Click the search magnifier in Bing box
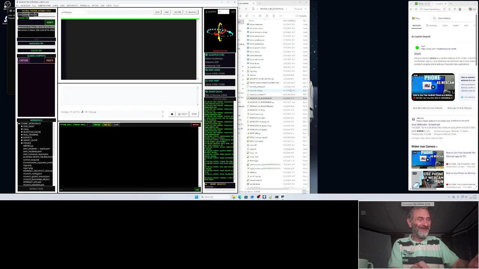This screenshot has width=479, height=269. 434,18
